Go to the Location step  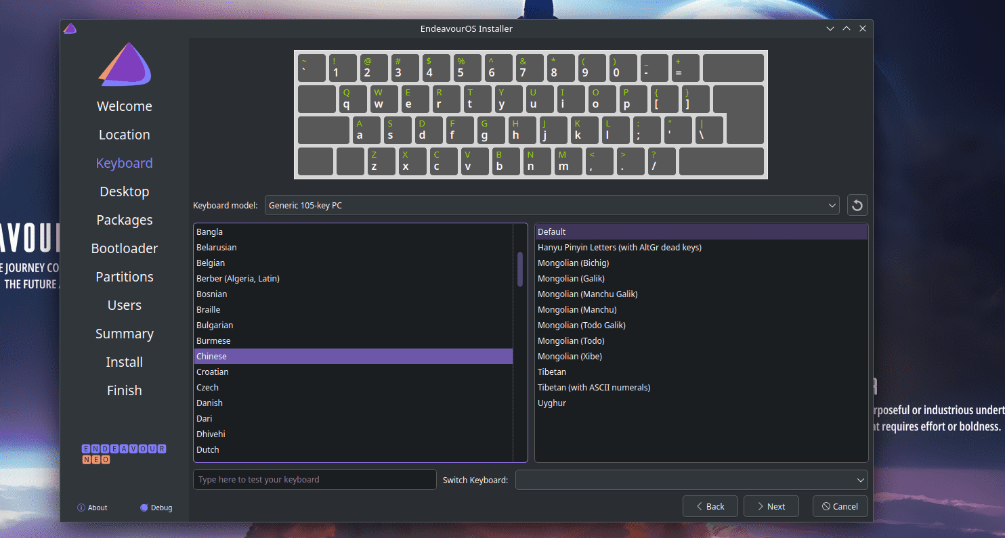point(125,135)
